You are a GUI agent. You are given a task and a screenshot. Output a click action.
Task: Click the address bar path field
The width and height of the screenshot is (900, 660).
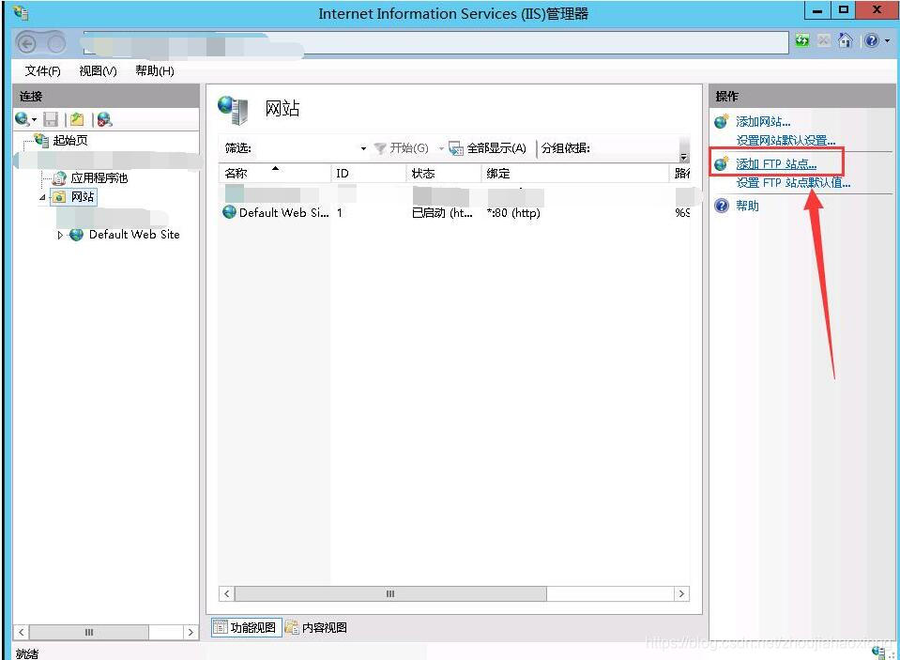pos(435,43)
